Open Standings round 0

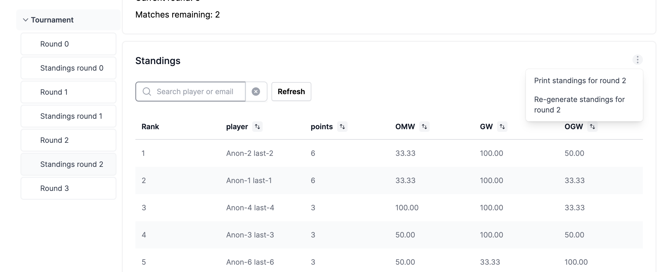(68, 68)
